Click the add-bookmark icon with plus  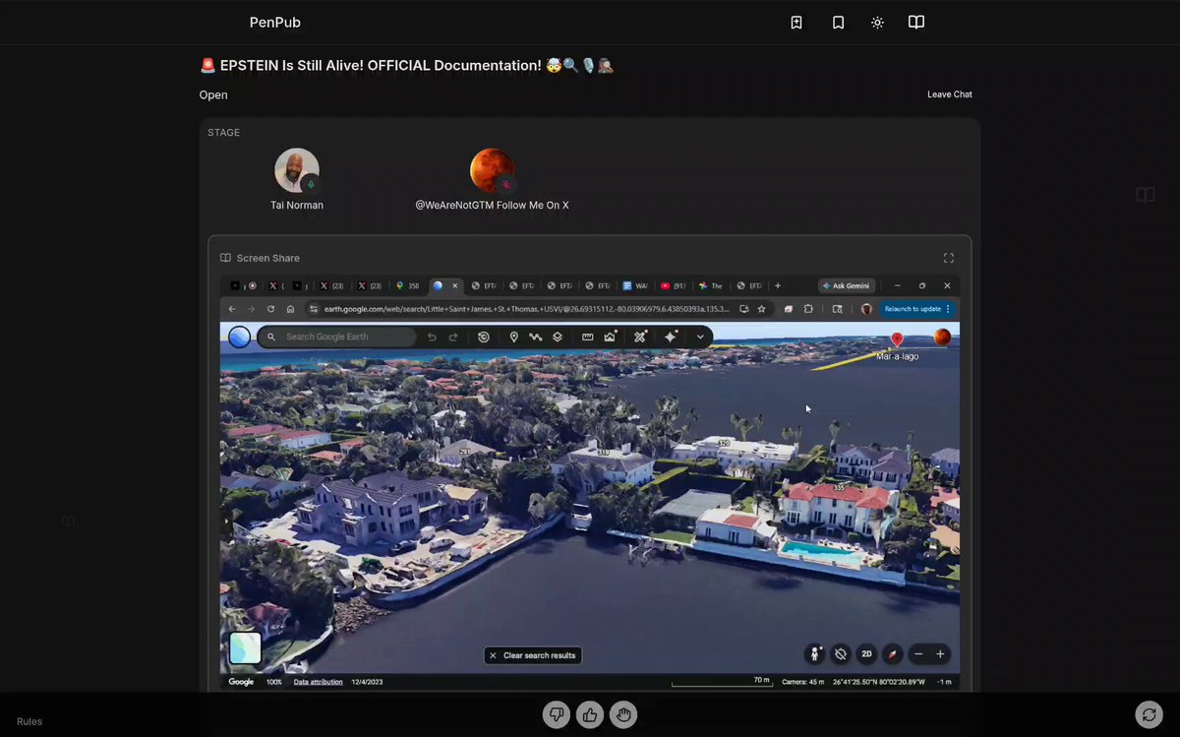point(796,23)
